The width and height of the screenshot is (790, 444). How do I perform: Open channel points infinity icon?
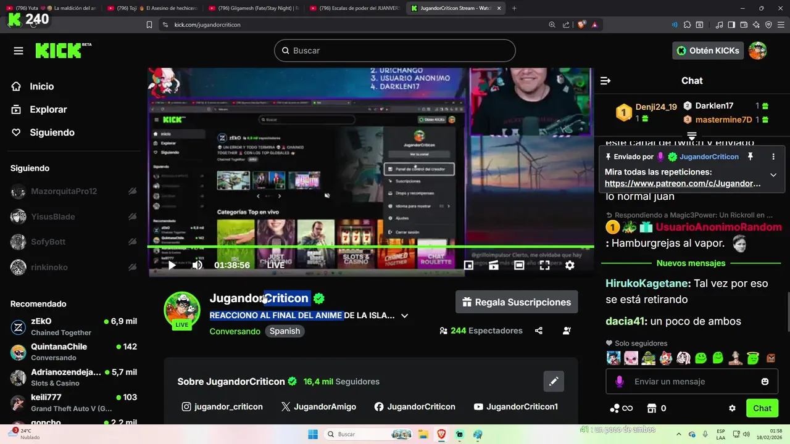point(622,408)
